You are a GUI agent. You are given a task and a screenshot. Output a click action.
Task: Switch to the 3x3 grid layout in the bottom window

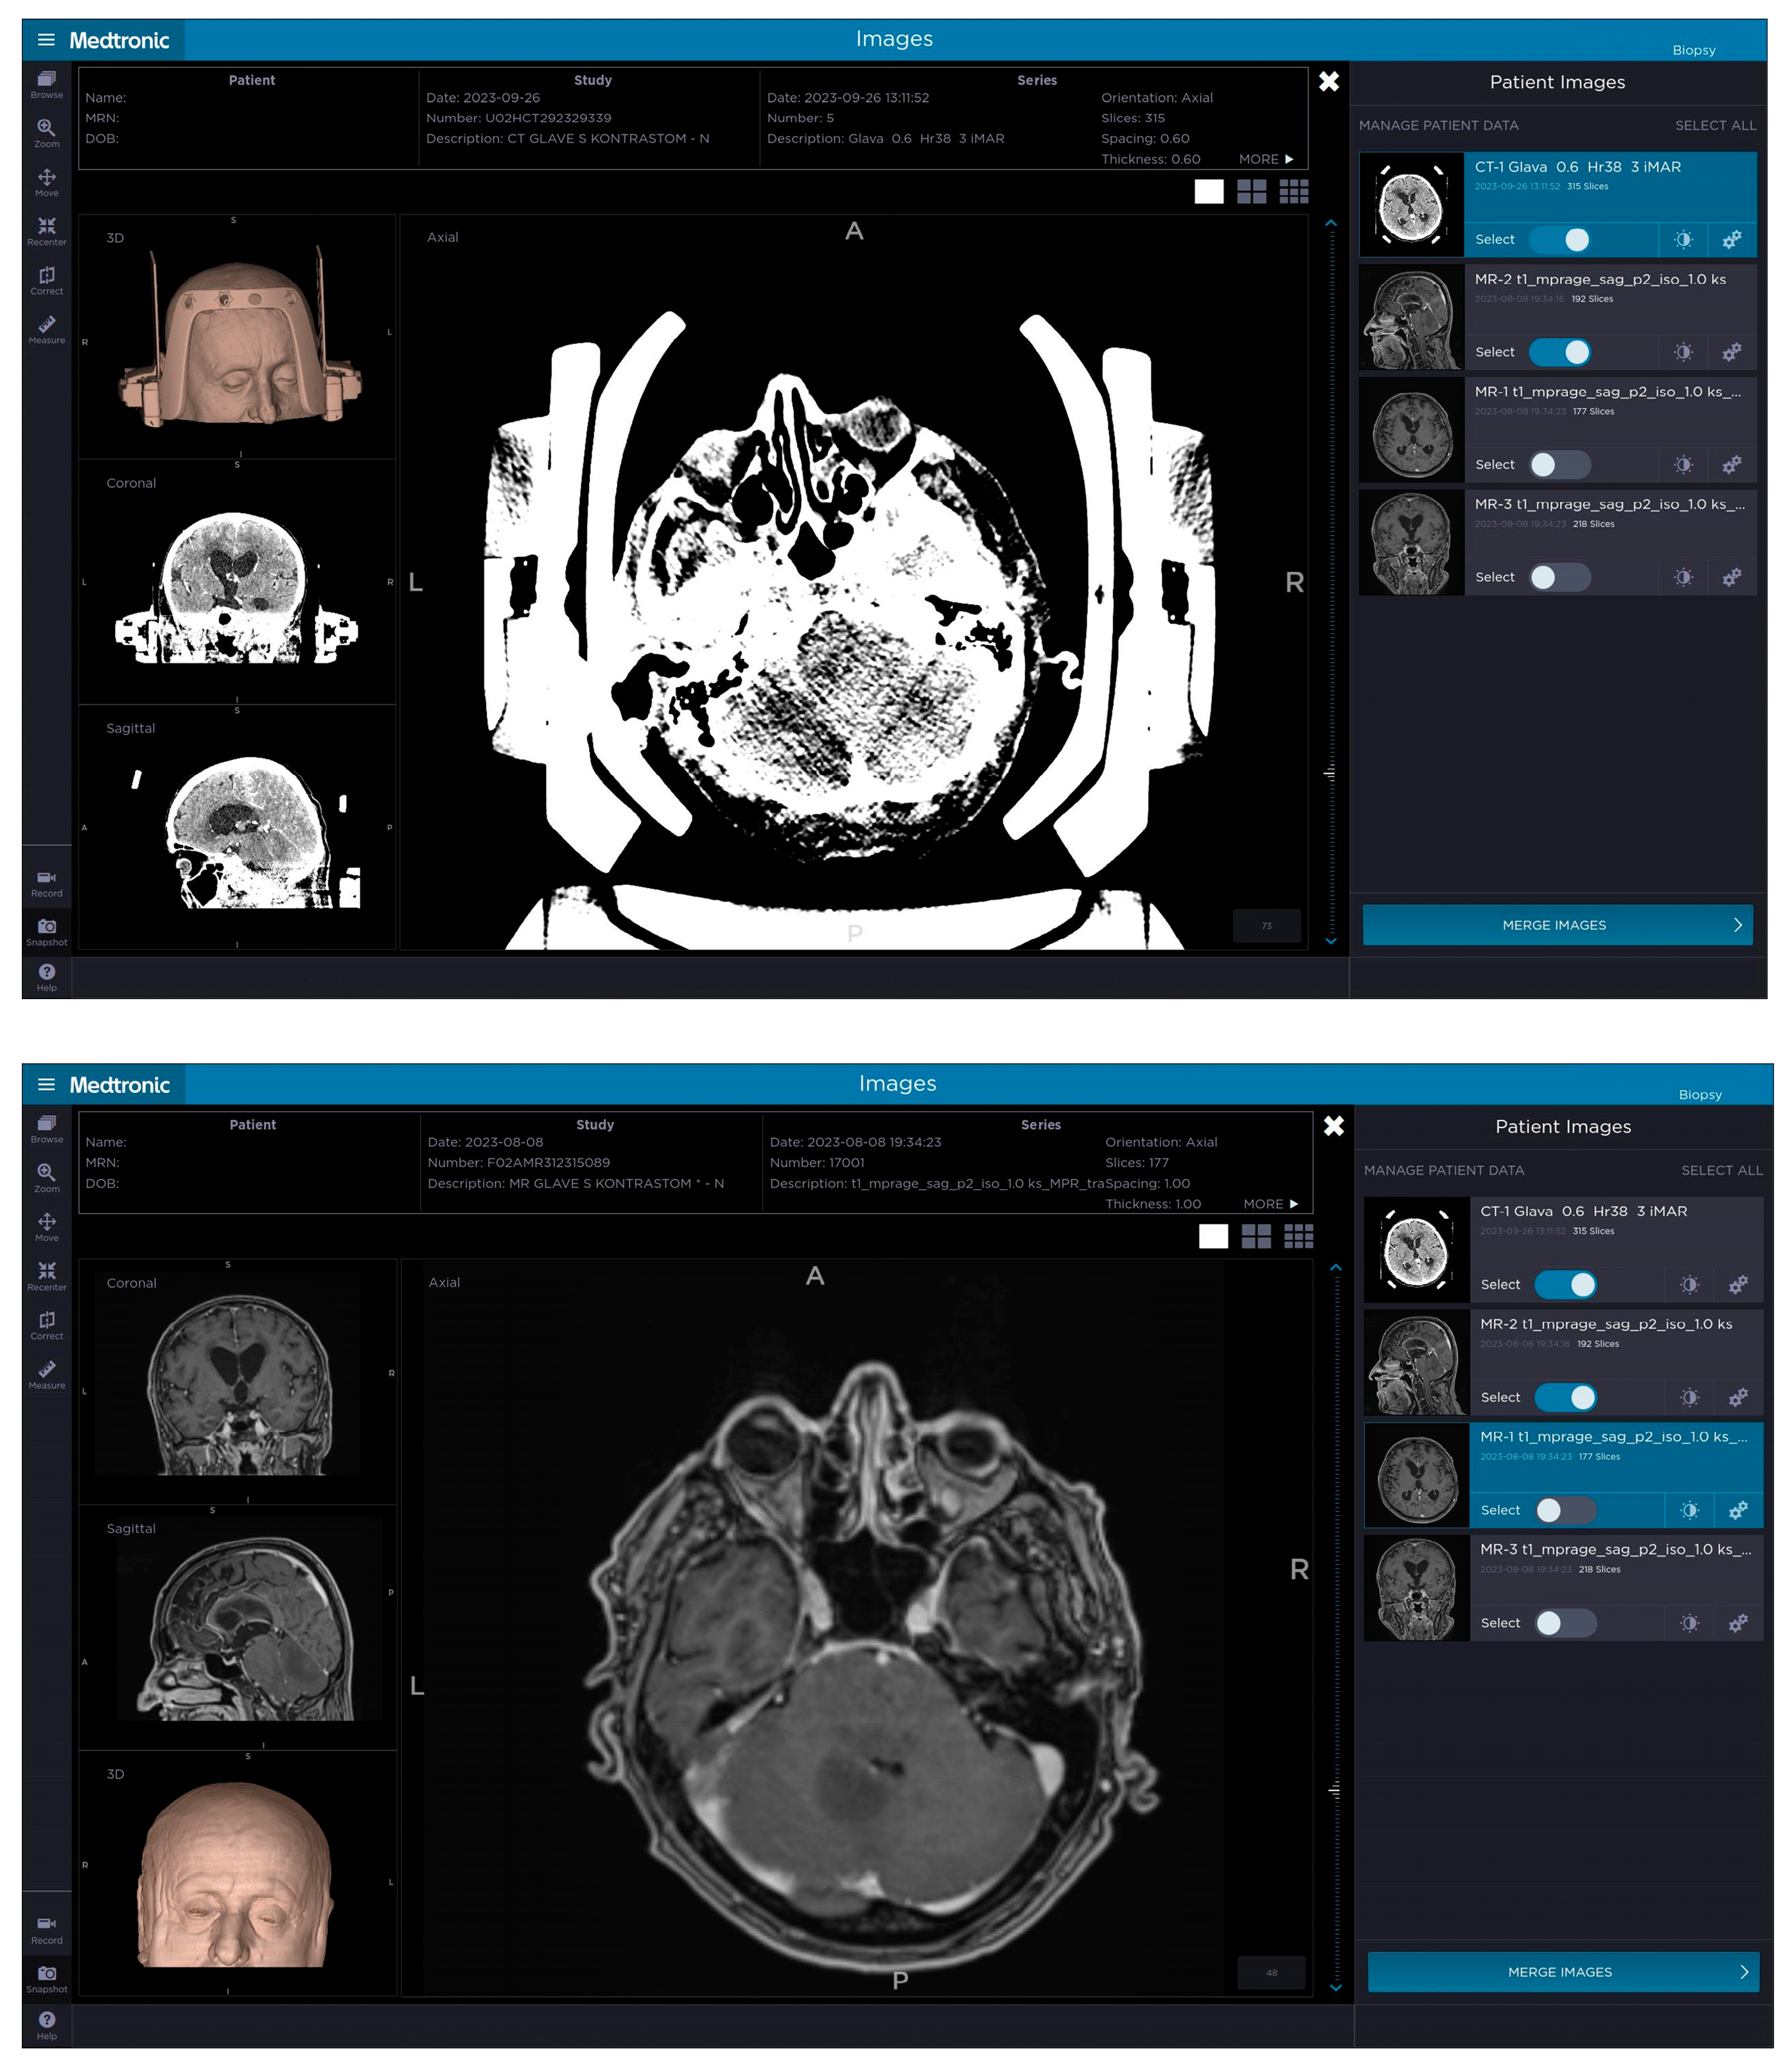[x=1298, y=1236]
